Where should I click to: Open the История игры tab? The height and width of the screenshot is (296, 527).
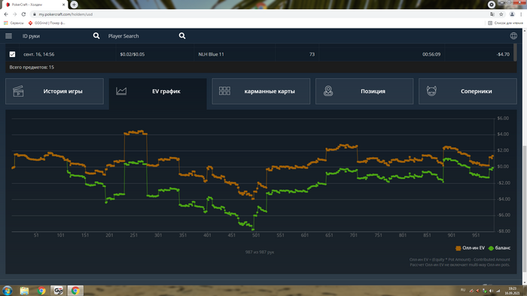(x=54, y=91)
